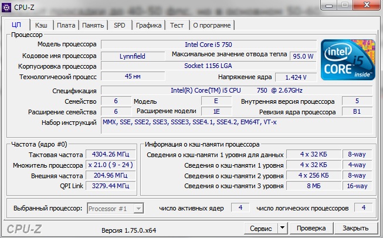Open the Кэш tab
This screenshot has width=383, height=238.
pyautogui.click(x=41, y=25)
